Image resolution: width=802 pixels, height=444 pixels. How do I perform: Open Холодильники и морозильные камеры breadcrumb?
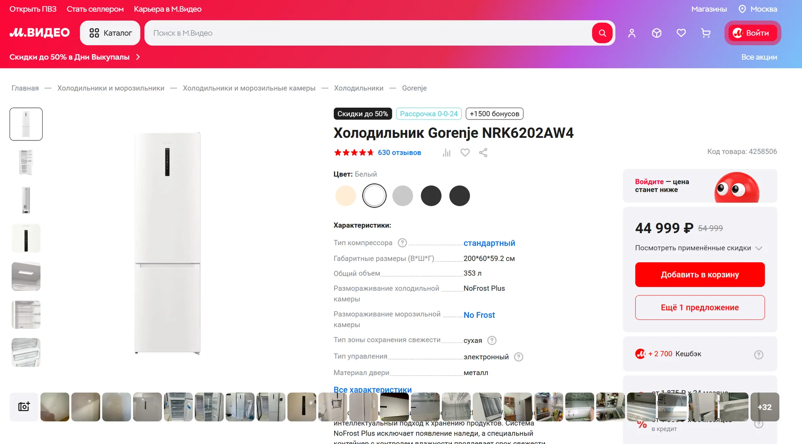pyautogui.click(x=249, y=88)
